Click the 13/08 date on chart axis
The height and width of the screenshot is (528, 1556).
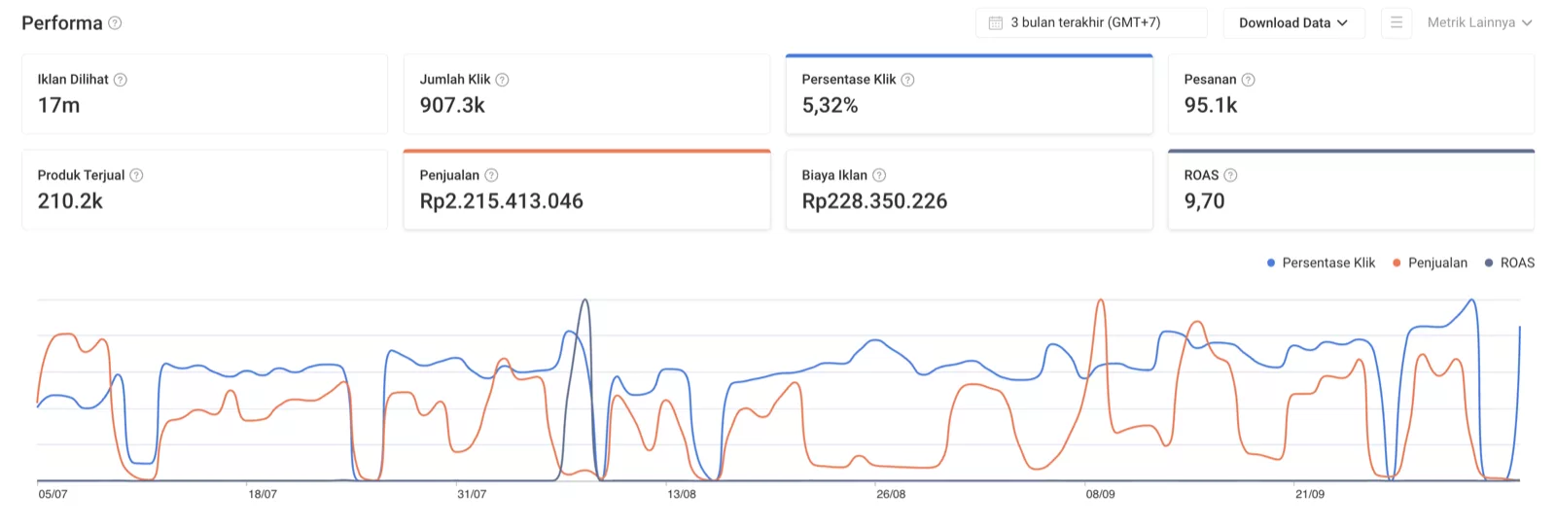pos(682,494)
